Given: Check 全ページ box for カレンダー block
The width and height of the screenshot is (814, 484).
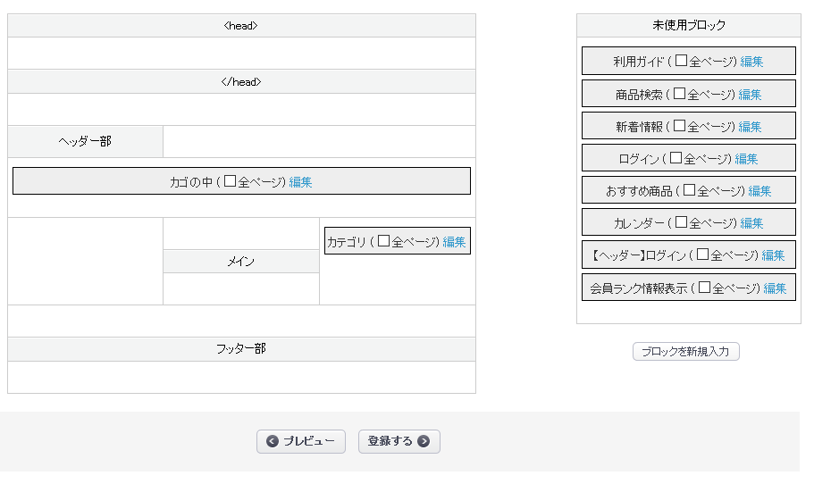Looking at the screenshot, I should pos(681,222).
